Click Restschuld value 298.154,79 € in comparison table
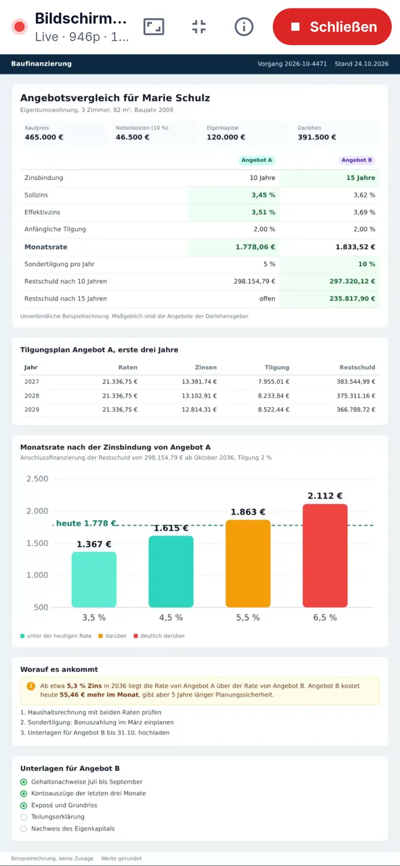Viewport: 400px width, 866px height. coord(255,281)
